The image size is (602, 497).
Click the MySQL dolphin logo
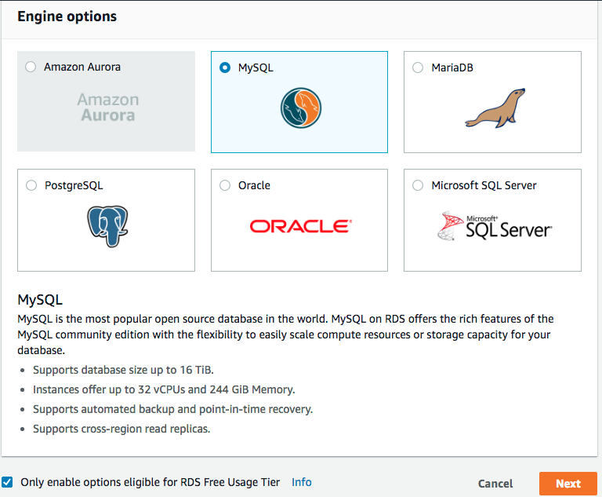[301, 108]
